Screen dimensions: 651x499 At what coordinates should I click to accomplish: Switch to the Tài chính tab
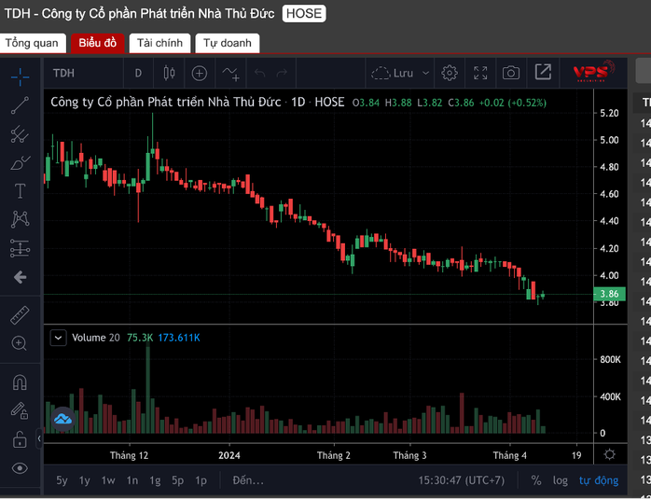159,43
